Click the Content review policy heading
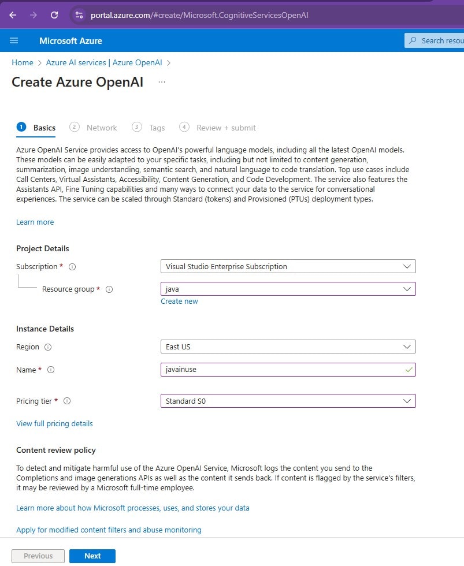464x566 pixels. (56, 450)
